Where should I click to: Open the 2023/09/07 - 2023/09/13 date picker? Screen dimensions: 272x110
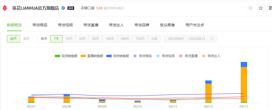pos(190,39)
